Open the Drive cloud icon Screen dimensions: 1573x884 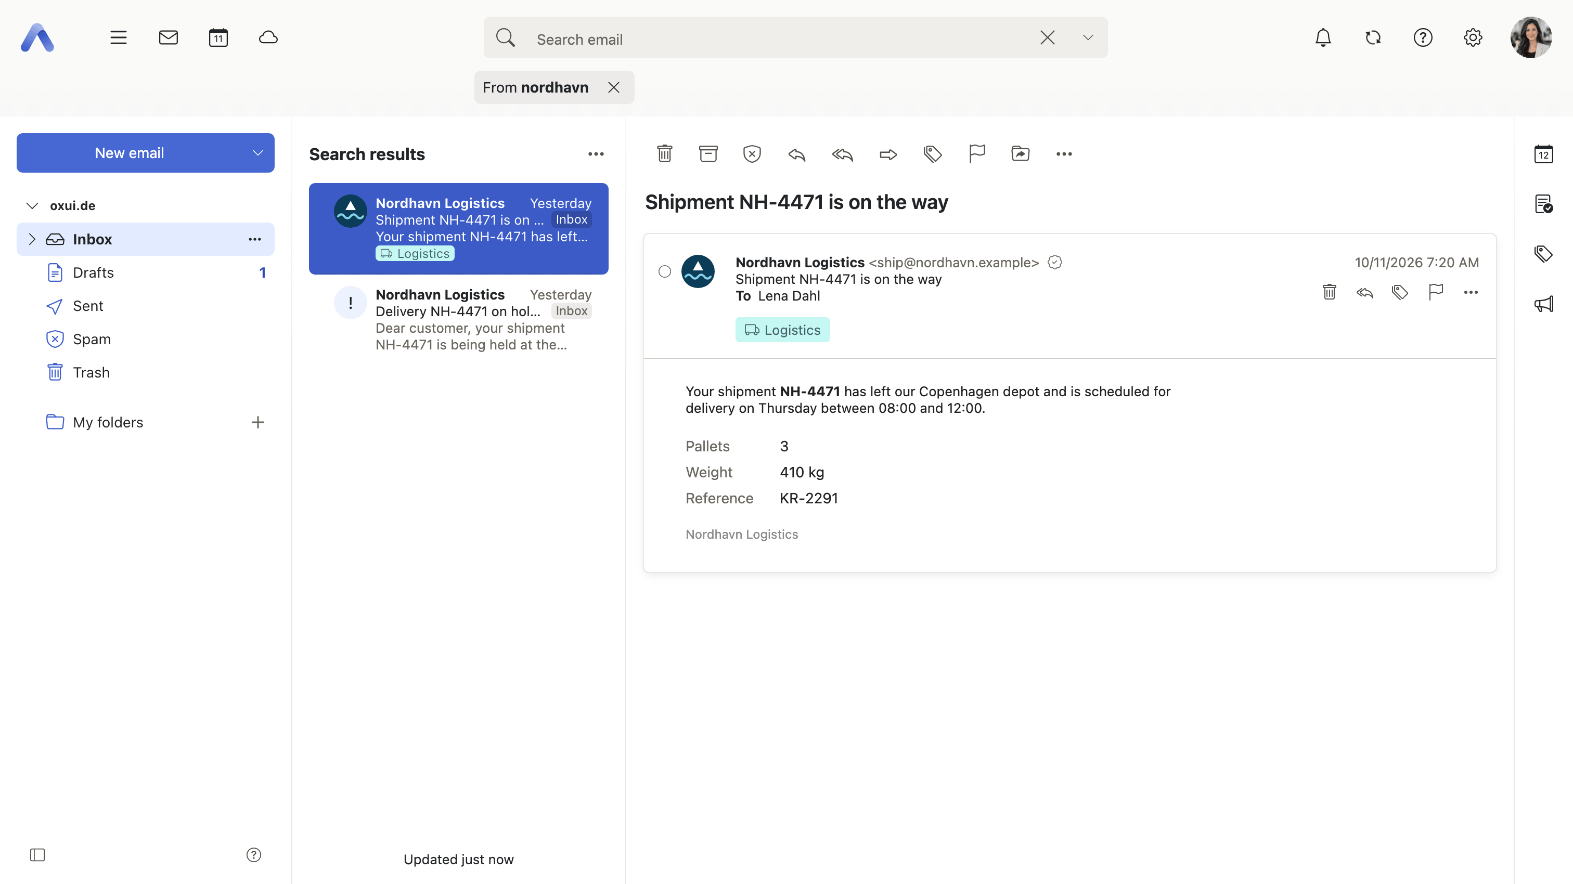pyautogui.click(x=268, y=38)
